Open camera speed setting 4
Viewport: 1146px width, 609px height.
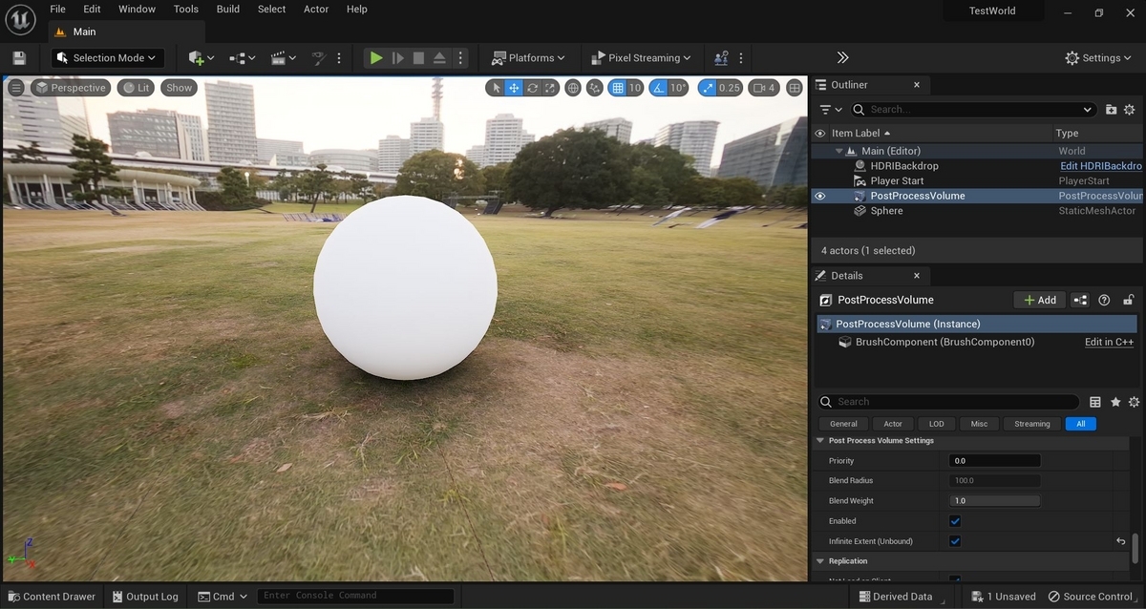(x=764, y=88)
